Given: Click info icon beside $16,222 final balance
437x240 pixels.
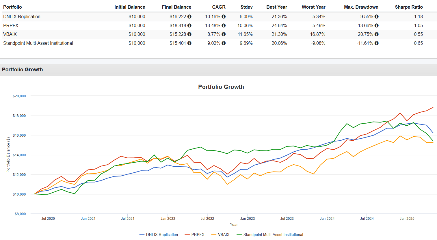Looking at the screenshot, I should (189, 17).
